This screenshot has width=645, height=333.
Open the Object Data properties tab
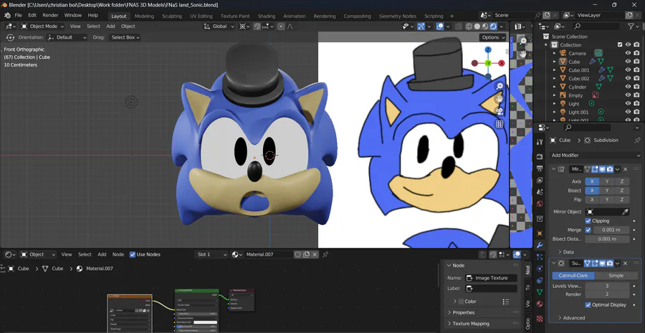[540, 292]
